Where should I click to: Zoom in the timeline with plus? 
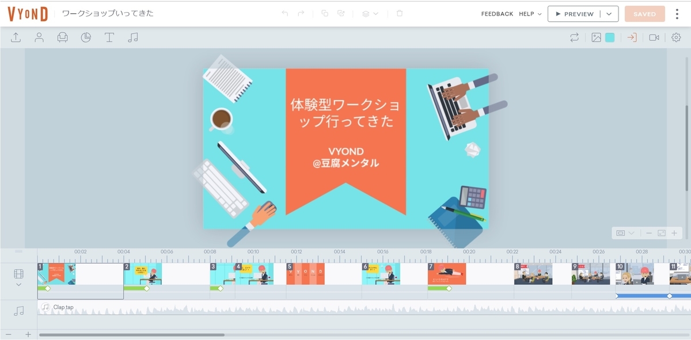click(x=28, y=334)
